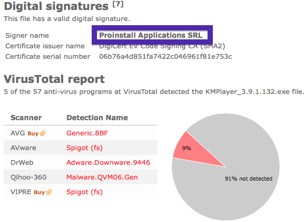Click the Spigot (fs) entry for VIPRE
This screenshot has height=222, width=304.
click(x=84, y=192)
